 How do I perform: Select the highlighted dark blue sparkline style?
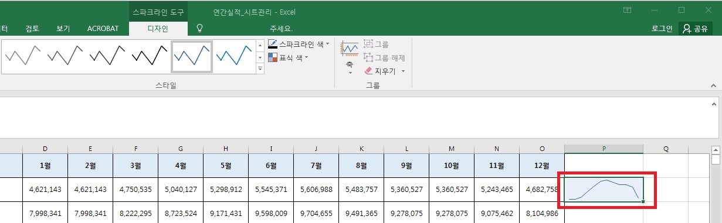[192, 56]
